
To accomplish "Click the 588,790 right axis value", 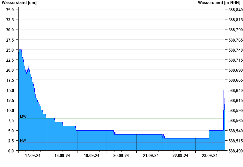I will point(235,30).
